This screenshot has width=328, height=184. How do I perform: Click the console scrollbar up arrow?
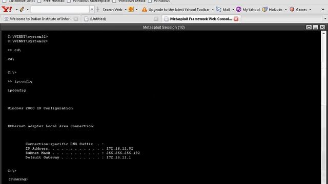pyautogui.click(x=323, y=33)
